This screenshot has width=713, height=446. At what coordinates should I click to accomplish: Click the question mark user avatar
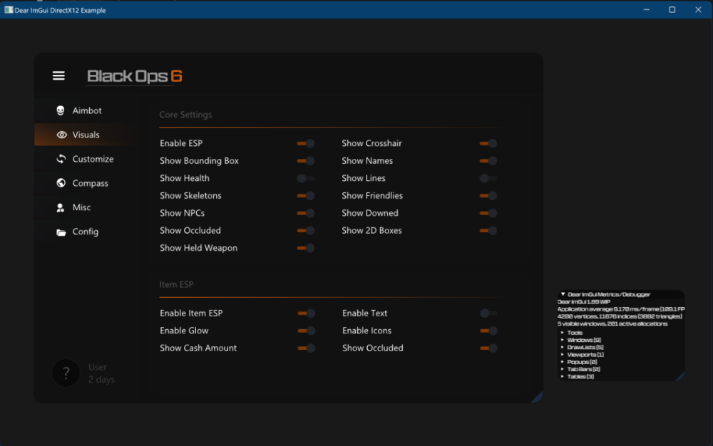coord(66,373)
